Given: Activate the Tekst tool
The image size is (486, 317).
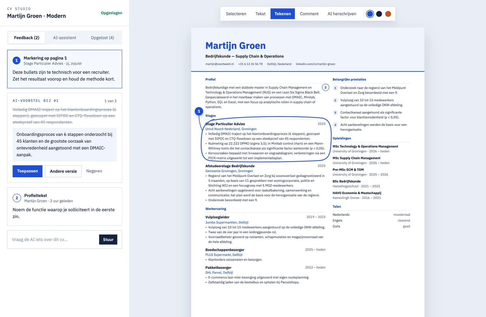Looking at the screenshot, I should [x=260, y=14].
